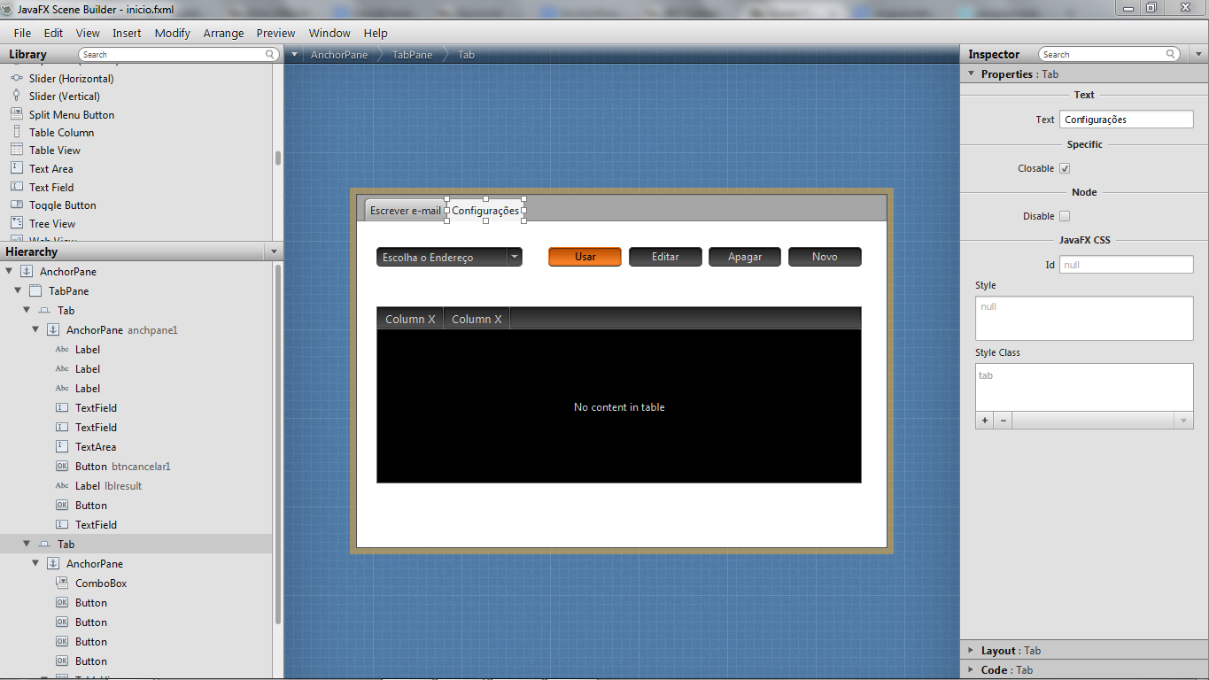Open the View menu
Image resolution: width=1209 pixels, height=680 pixels.
pyautogui.click(x=88, y=33)
